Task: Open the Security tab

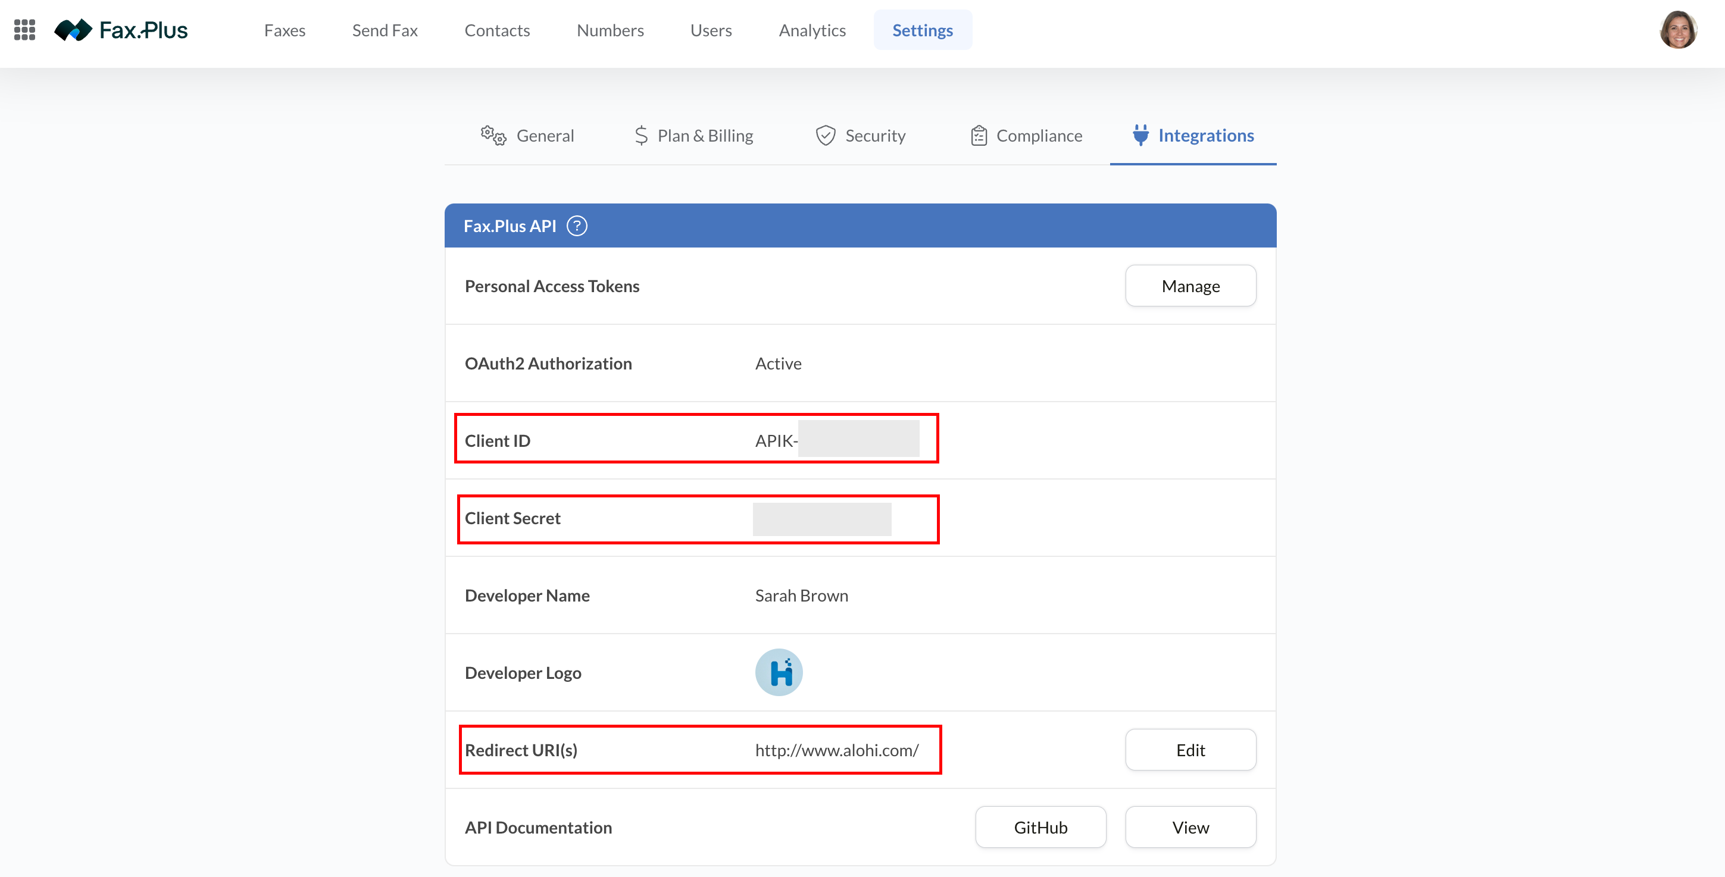Action: point(860,136)
